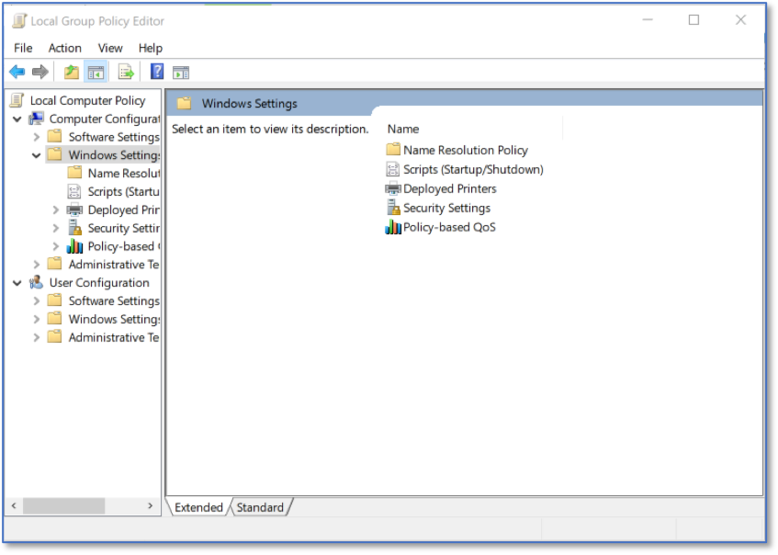
Task: Click Name Resolution Policy folder icon in list
Action: [x=393, y=149]
